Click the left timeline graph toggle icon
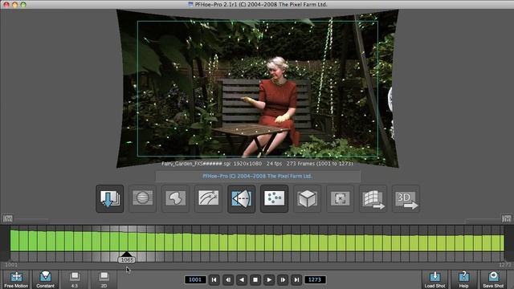This screenshot has height=289, width=514. [x=7, y=218]
